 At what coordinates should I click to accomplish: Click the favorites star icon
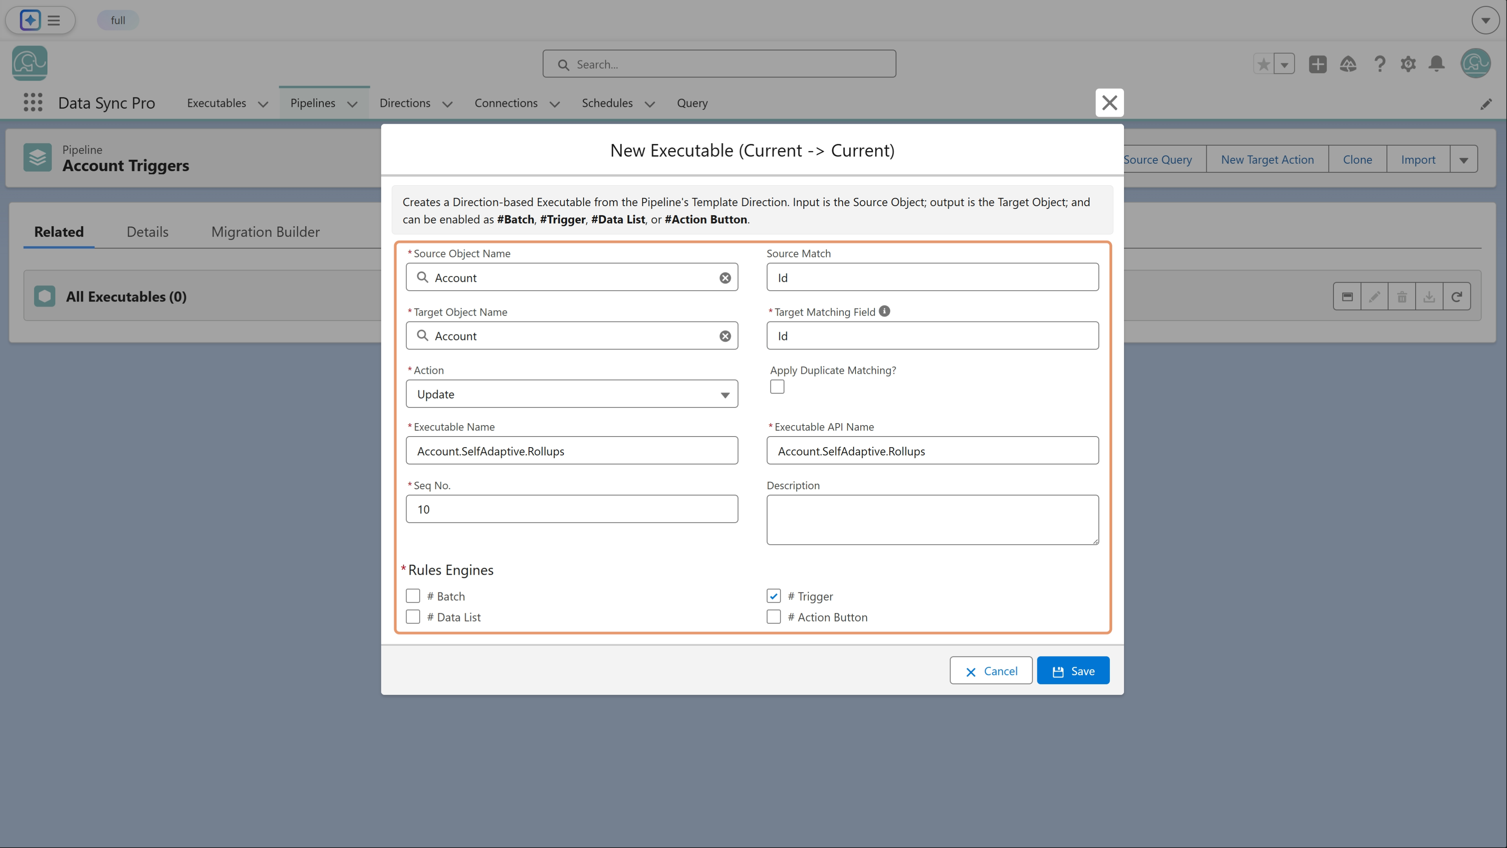click(x=1264, y=64)
